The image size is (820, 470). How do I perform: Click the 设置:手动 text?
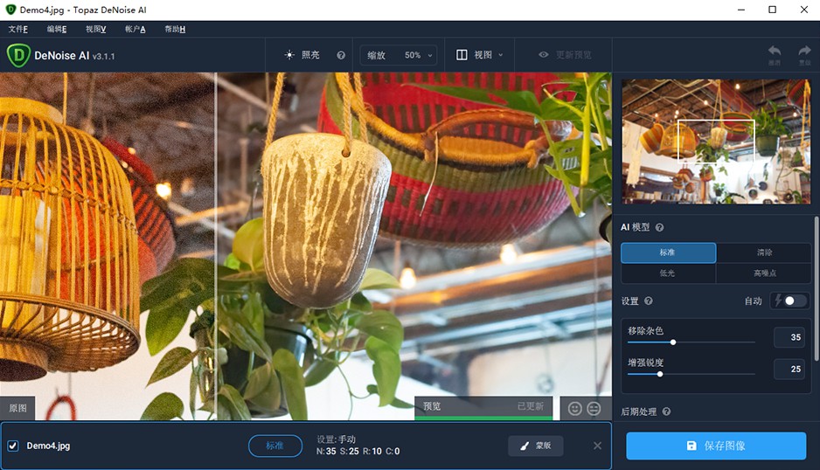coord(336,439)
